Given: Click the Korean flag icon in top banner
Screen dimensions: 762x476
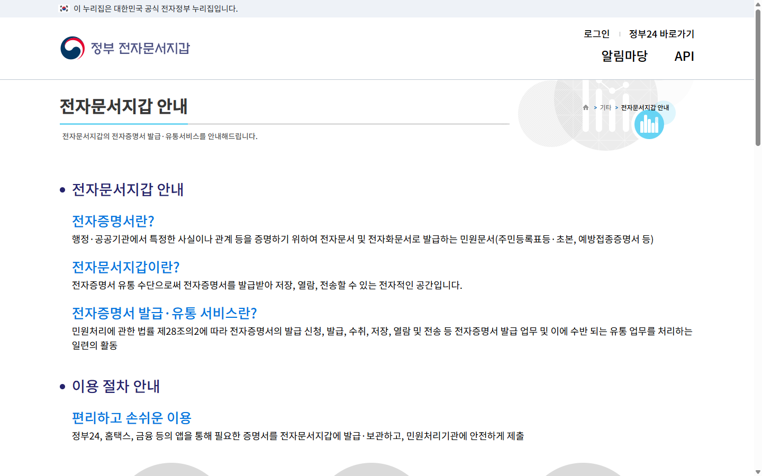Looking at the screenshot, I should (64, 8).
